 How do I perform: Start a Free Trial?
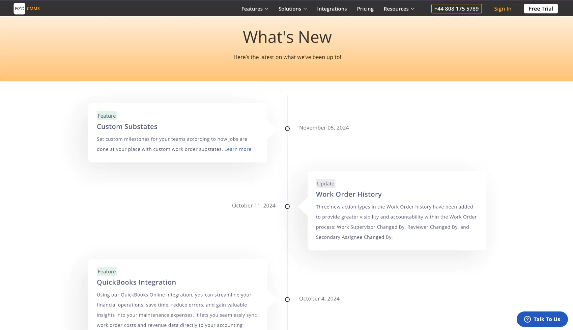coord(541,8)
